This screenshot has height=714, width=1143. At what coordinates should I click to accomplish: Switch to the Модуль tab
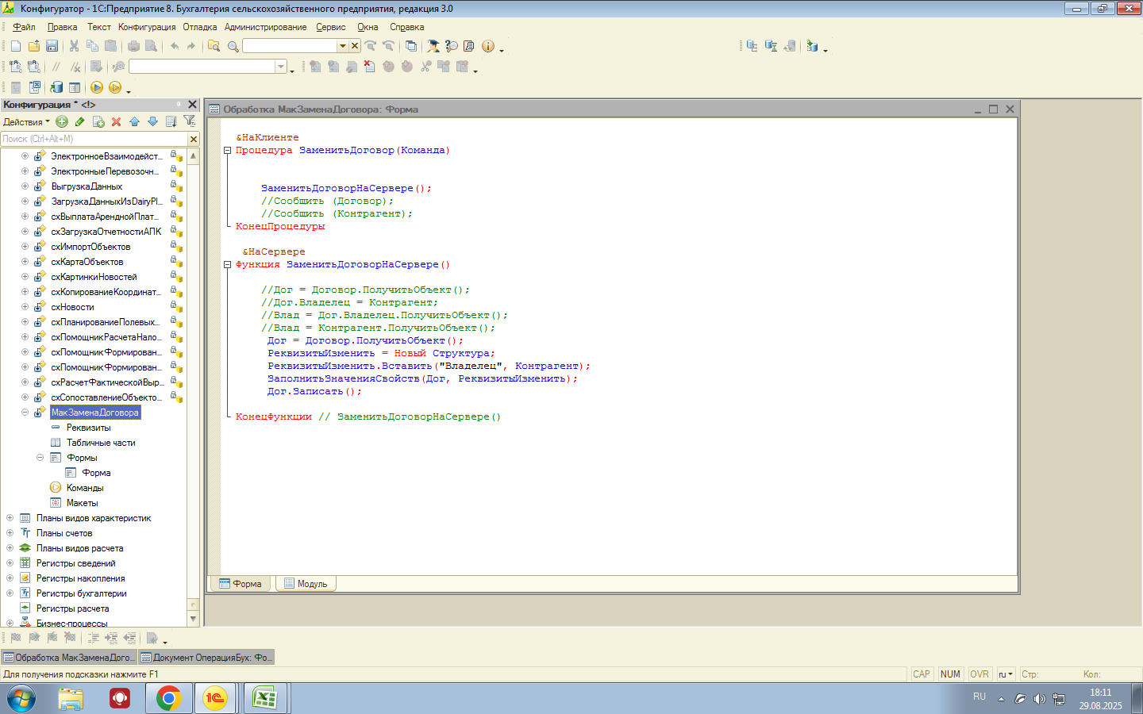coord(306,584)
